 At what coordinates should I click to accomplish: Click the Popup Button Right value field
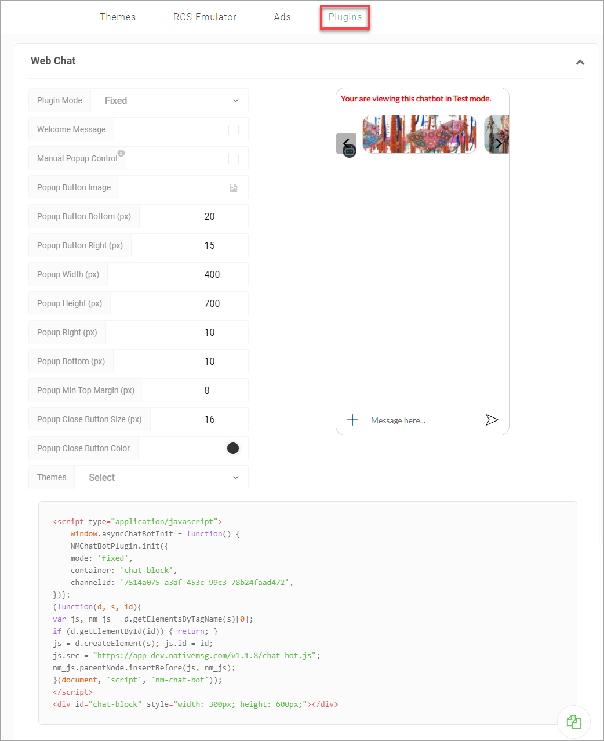(190, 245)
